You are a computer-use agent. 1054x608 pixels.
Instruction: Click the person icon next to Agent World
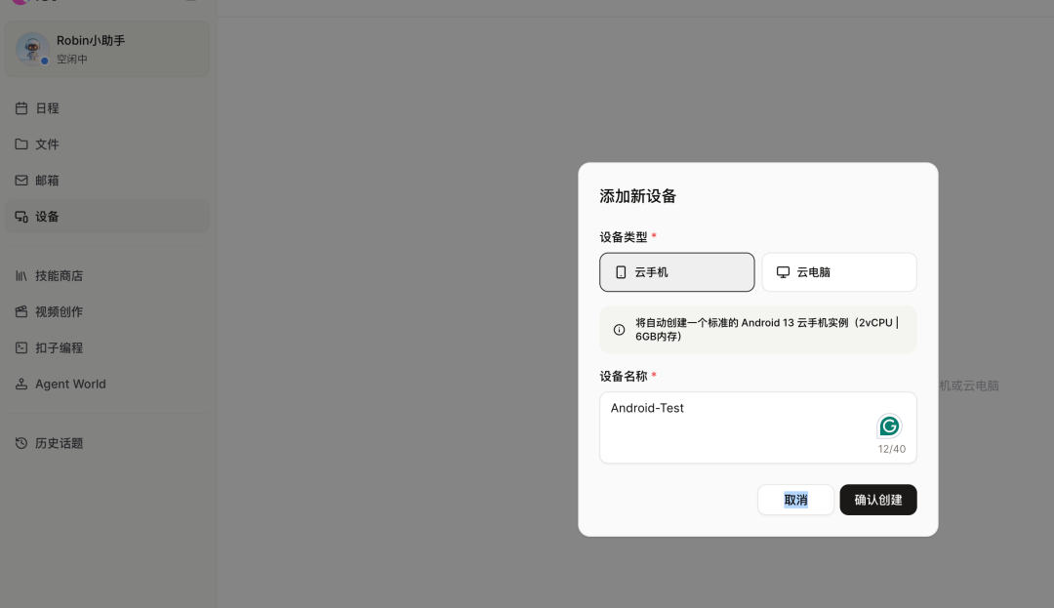[22, 384]
